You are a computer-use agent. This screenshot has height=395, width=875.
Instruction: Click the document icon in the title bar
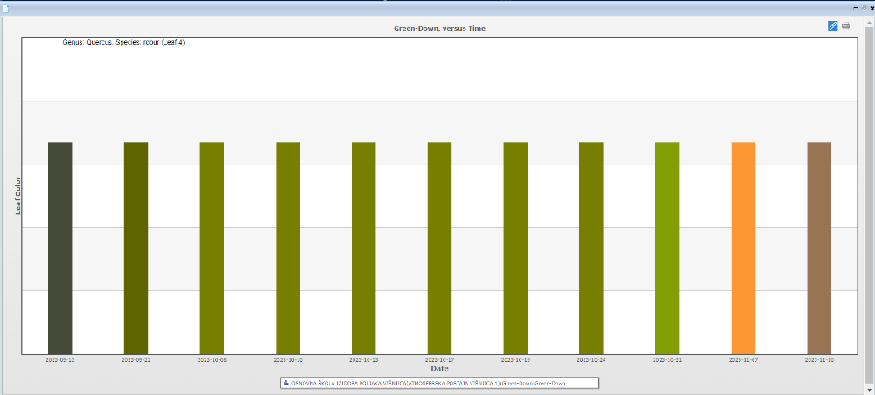tap(6, 6)
